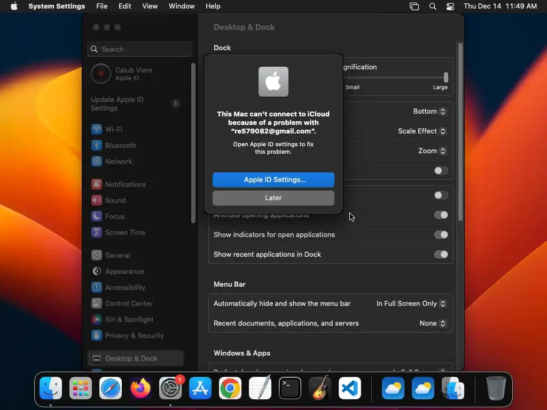Click the Magnification slider handle
The height and width of the screenshot is (410, 547).
(x=446, y=77)
